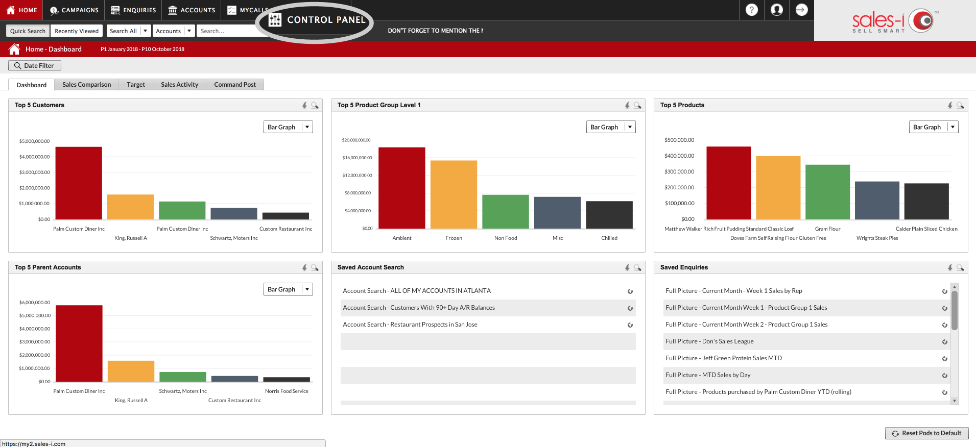This screenshot has width=976, height=447.
Task: Pin the Saved Enquiries pod
Action: coord(950,267)
